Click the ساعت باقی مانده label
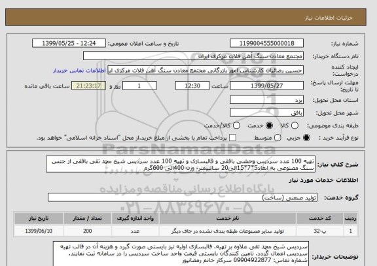Screen dimensions: 377x266 [x=47, y=86]
